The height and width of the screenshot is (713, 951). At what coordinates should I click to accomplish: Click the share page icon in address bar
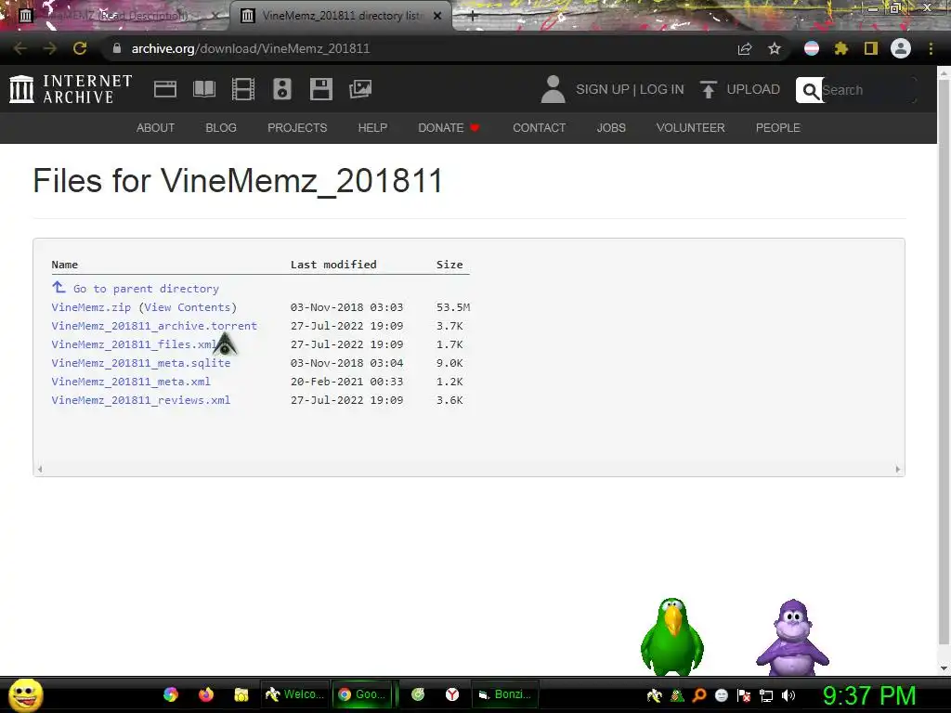[744, 48]
